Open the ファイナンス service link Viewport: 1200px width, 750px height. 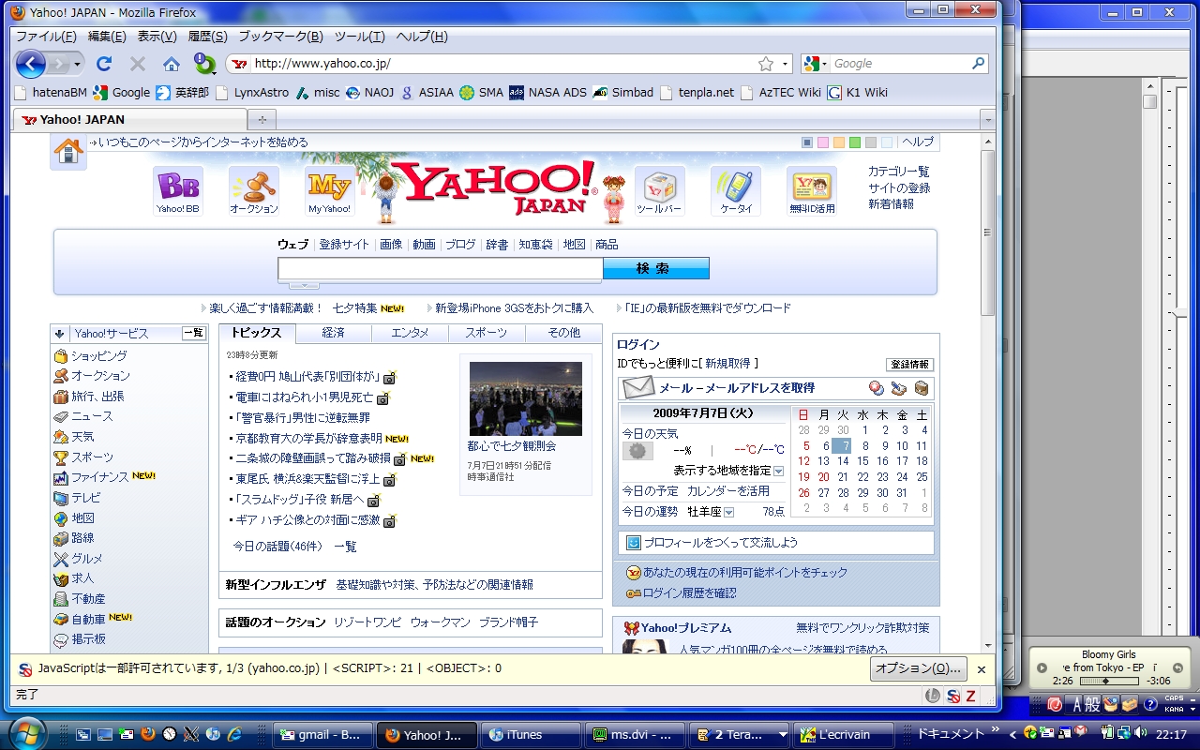click(x=100, y=477)
